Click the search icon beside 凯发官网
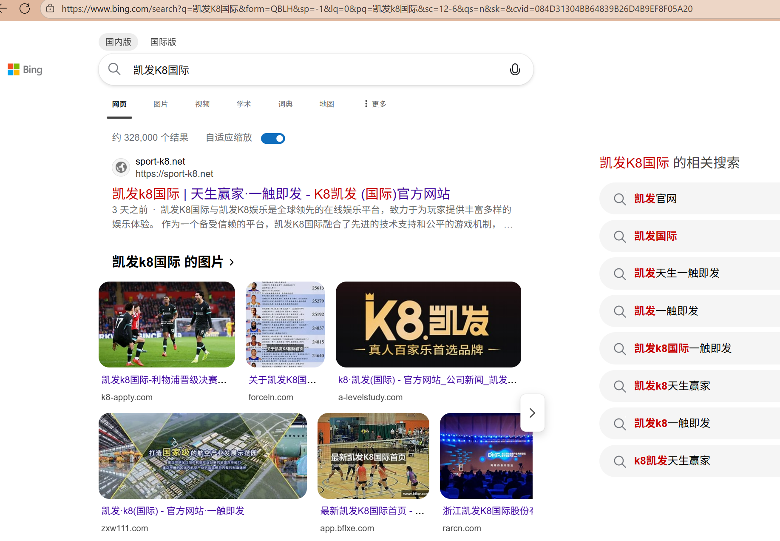Image resolution: width=780 pixels, height=541 pixels. tap(620, 199)
